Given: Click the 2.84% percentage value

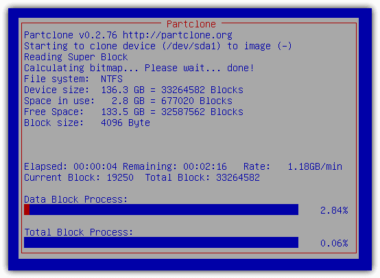Looking at the screenshot, I should click(x=334, y=210).
